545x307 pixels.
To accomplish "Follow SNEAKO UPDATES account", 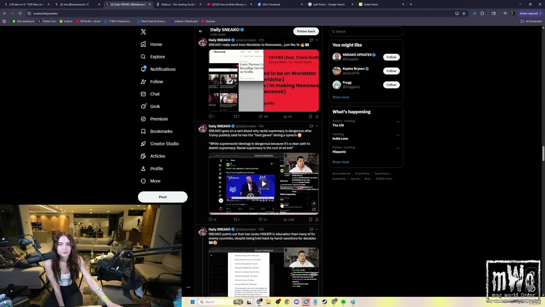I will tap(391, 57).
